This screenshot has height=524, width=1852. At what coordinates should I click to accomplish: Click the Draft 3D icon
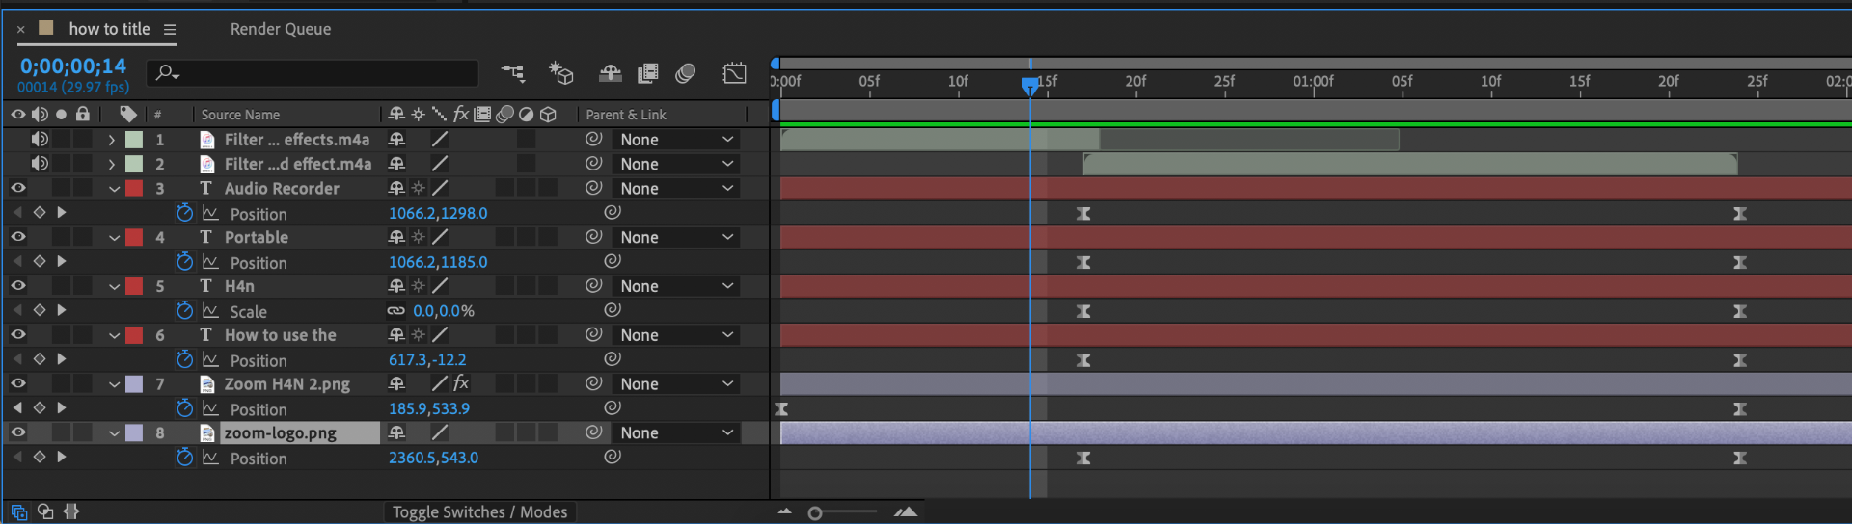[x=560, y=73]
